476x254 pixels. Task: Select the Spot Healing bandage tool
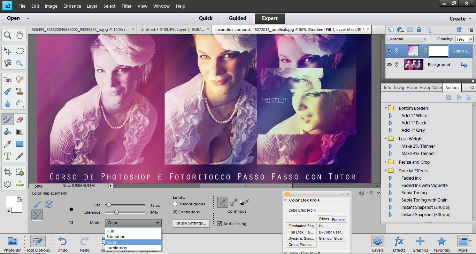coord(20,80)
